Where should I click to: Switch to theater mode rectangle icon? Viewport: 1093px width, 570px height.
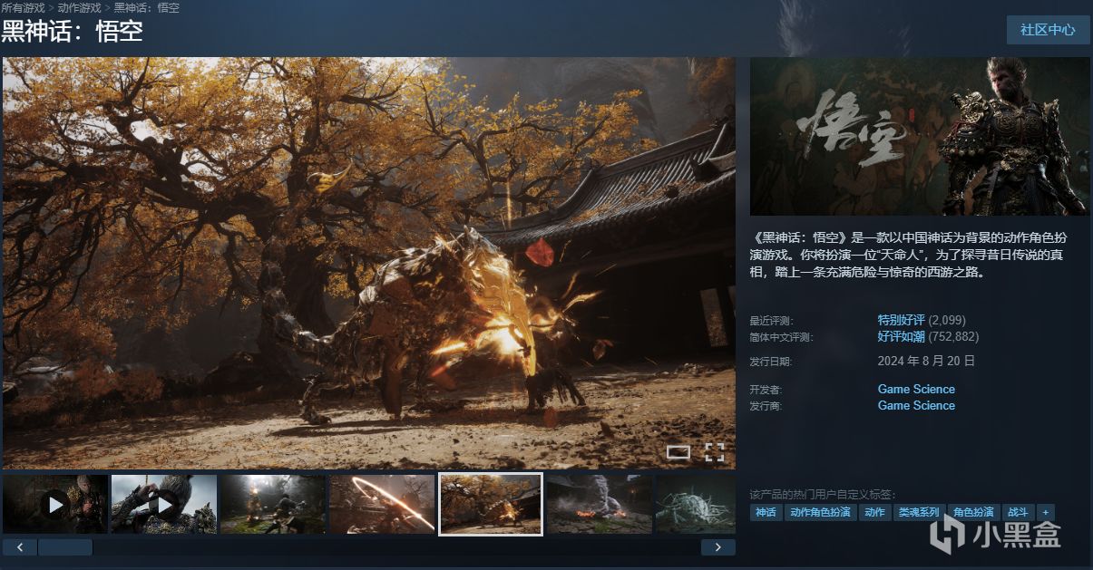point(678,452)
